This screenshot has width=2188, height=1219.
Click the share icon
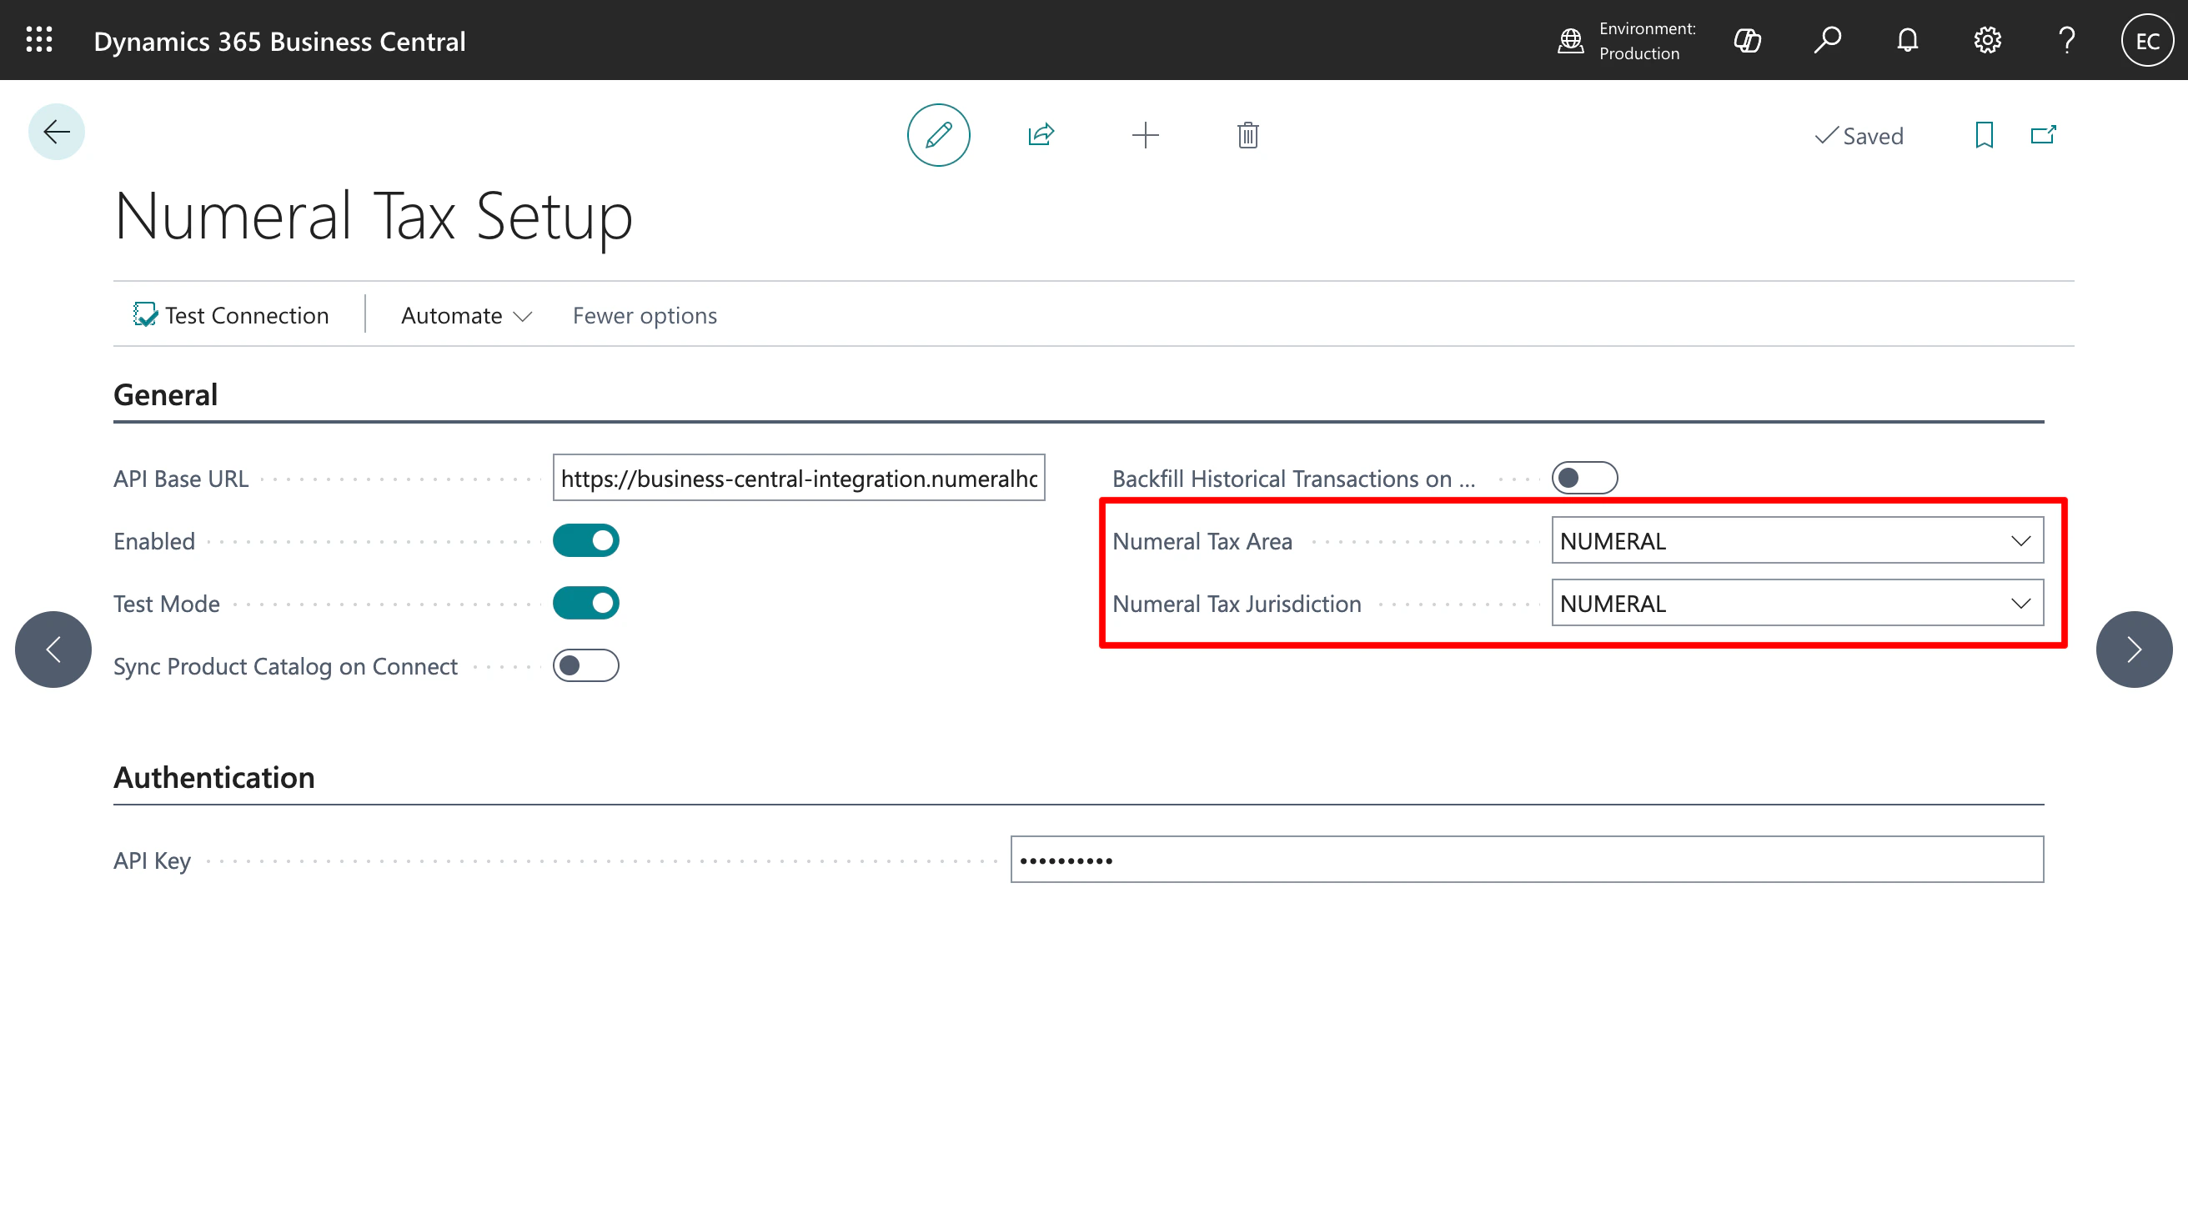point(1041,135)
